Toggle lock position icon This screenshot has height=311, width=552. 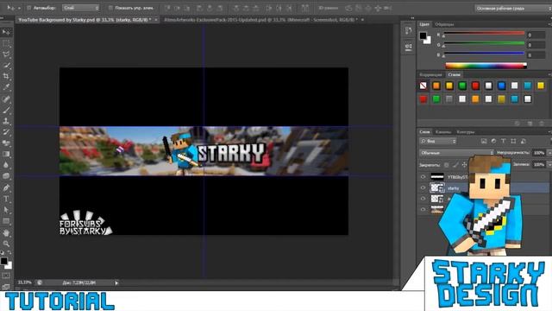tap(465, 165)
